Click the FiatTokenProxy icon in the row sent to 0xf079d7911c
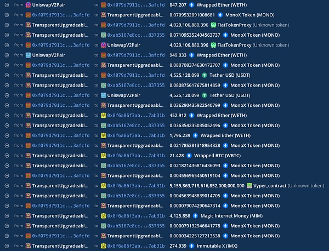 213,25
